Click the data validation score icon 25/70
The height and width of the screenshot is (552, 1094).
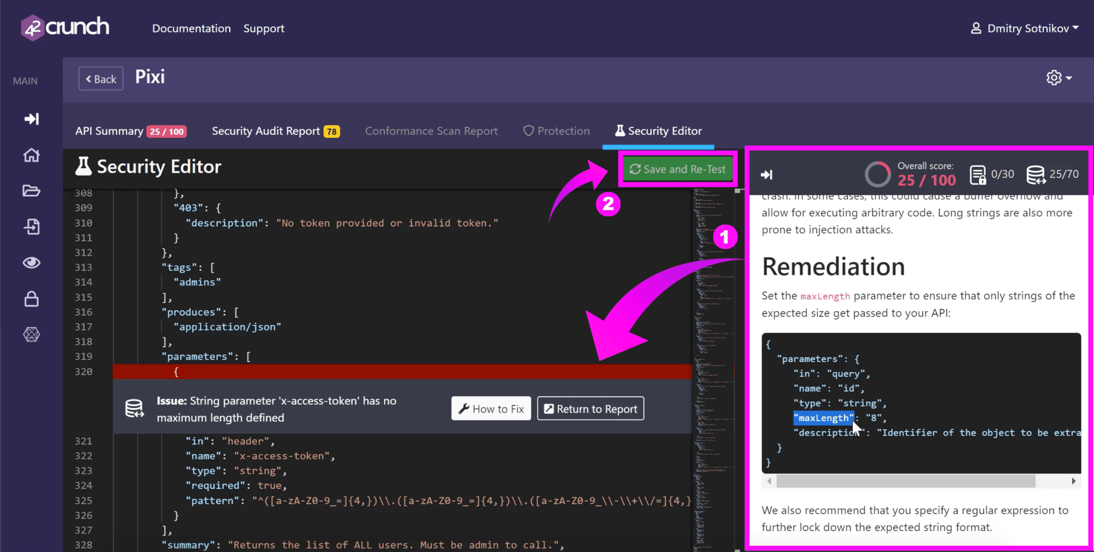pos(1035,175)
